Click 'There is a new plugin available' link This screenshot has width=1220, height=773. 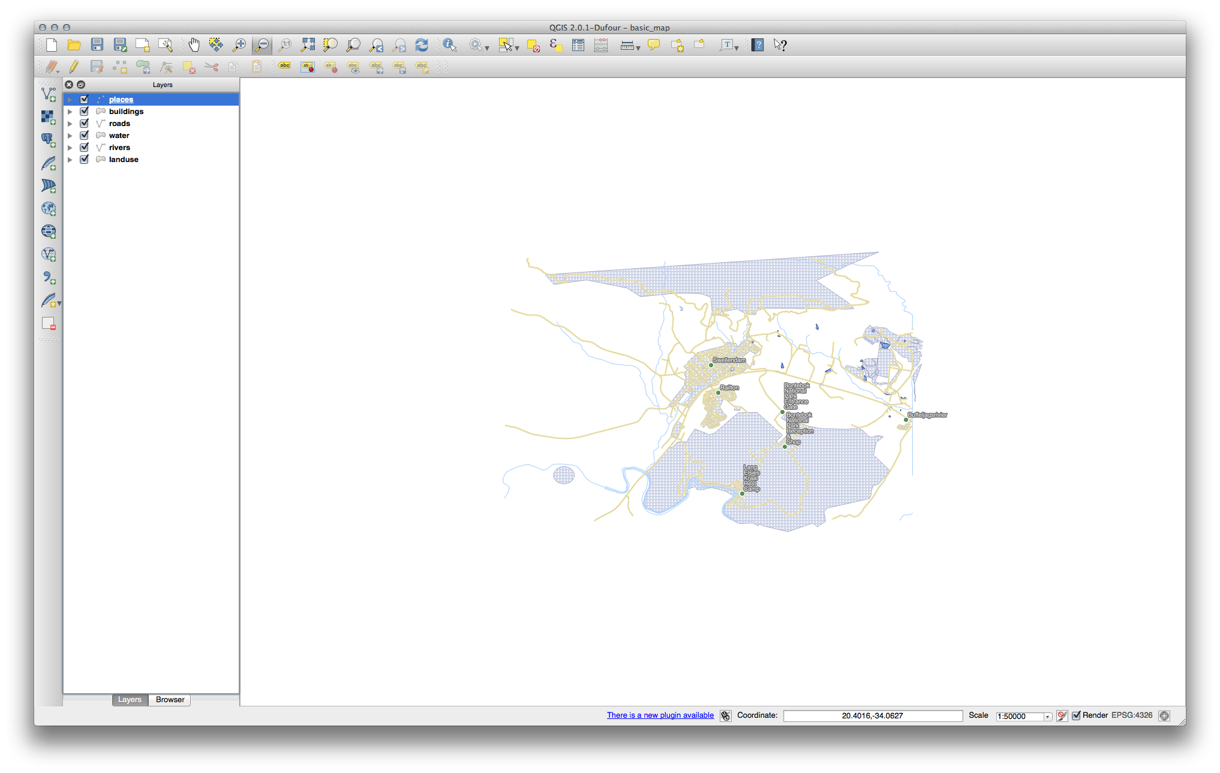[660, 715]
